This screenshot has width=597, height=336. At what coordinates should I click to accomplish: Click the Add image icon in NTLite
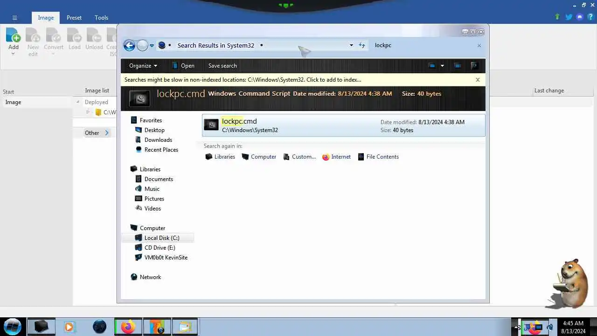tap(13, 35)
